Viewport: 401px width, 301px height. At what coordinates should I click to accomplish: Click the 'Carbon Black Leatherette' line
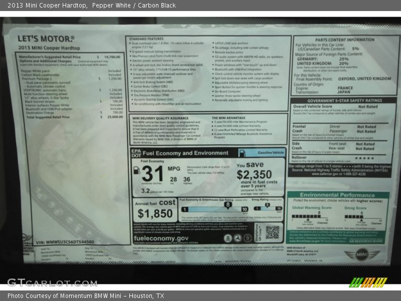pos(41,75)
